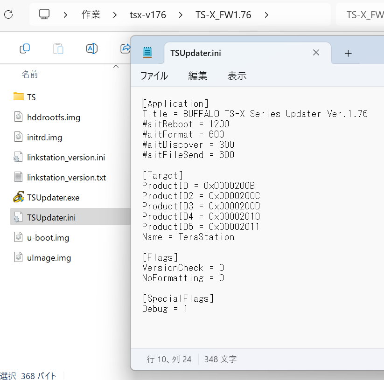Screen dimensions: 384x380
Task: Go to the TS-X_FW1.76 breadcrumb
Action: point(223,15)
